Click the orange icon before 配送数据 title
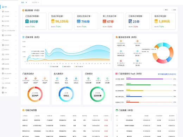Viewport: 183px width, 137px height. 23,11
